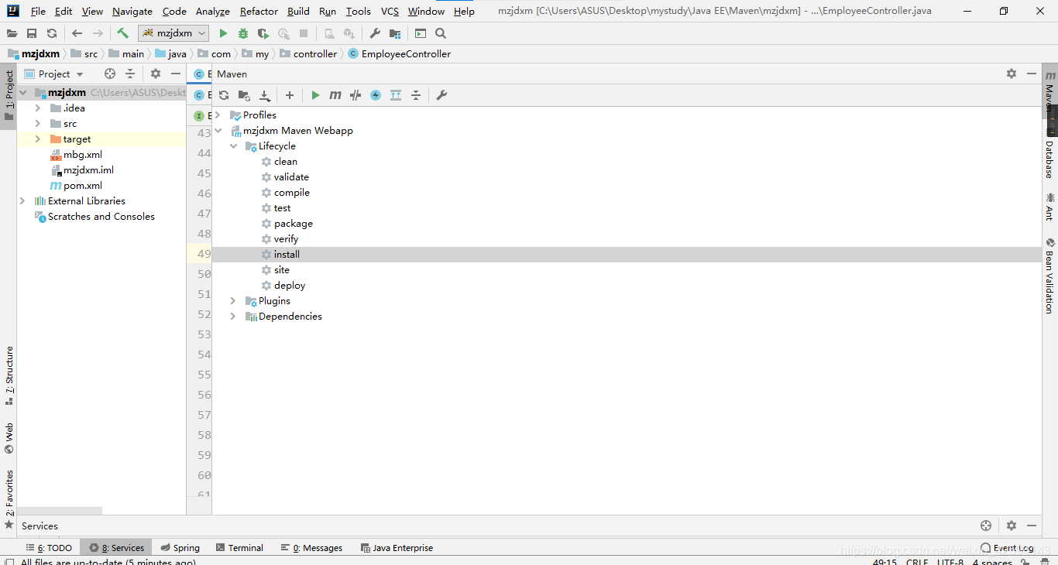Build project with the hammer icon
Viewport: 1058px width, 565px height.
coord(122,33)
